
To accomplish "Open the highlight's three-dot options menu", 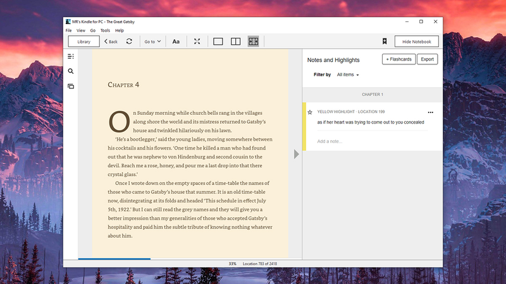I will click(431, 112).
